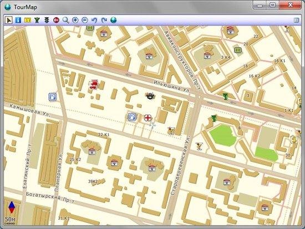Click the red cross medical icon
Screen dimensions: 305x229
click(x=148, y=118)
